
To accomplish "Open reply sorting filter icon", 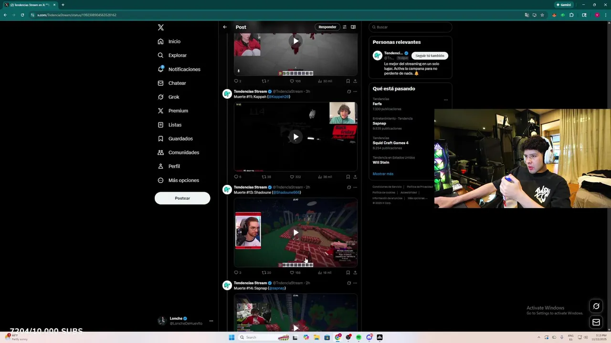I will 345,27.
